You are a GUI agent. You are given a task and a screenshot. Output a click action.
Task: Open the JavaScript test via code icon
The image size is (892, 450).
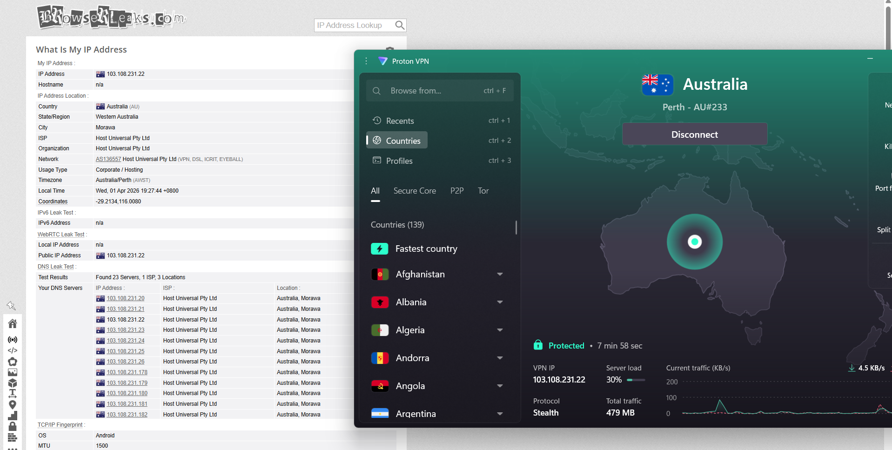[13, 350]
